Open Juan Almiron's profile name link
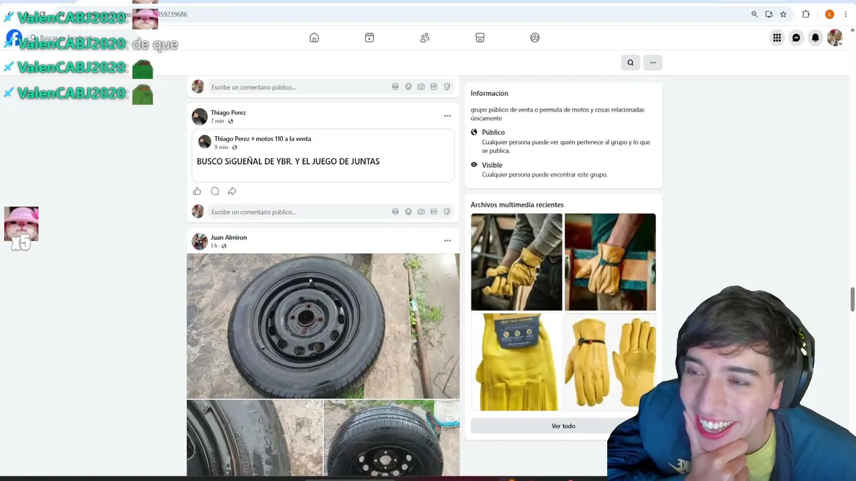The width and height of the screenshot is (856, 481). [x=229, y=238]
